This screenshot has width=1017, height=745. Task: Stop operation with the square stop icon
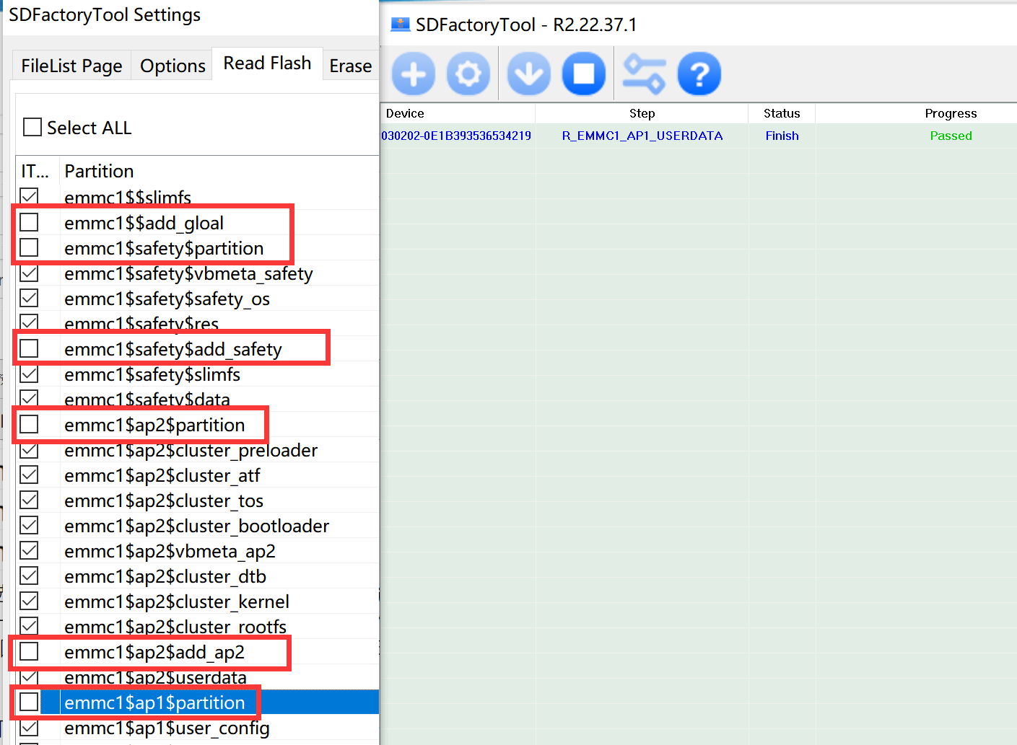(x=584, y=74)
